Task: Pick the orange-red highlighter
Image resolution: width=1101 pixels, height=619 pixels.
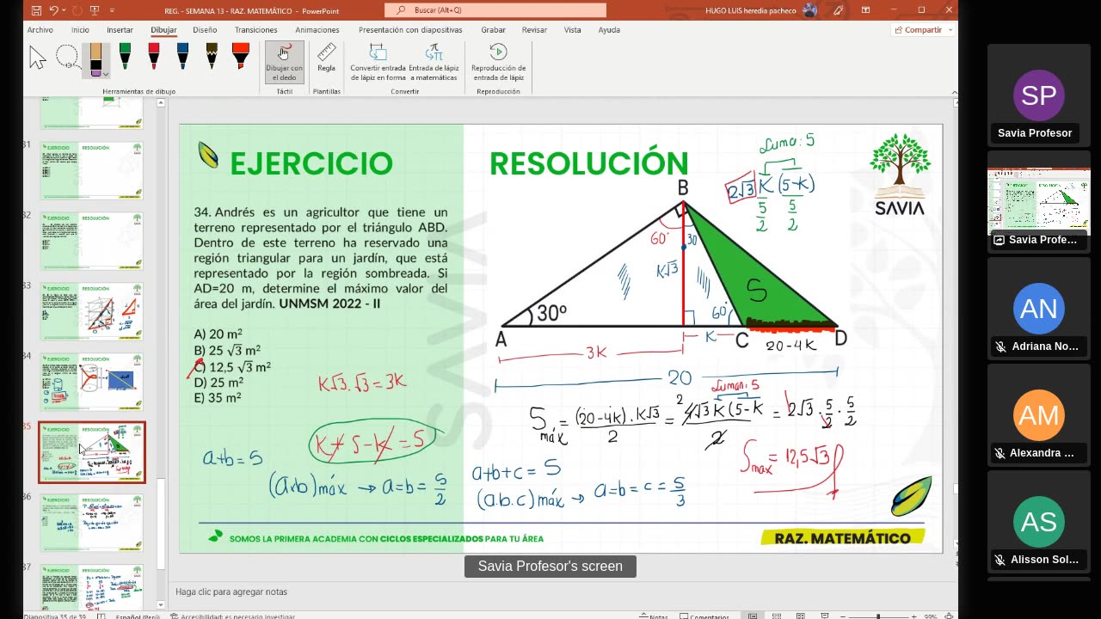Action: [241, 57]
